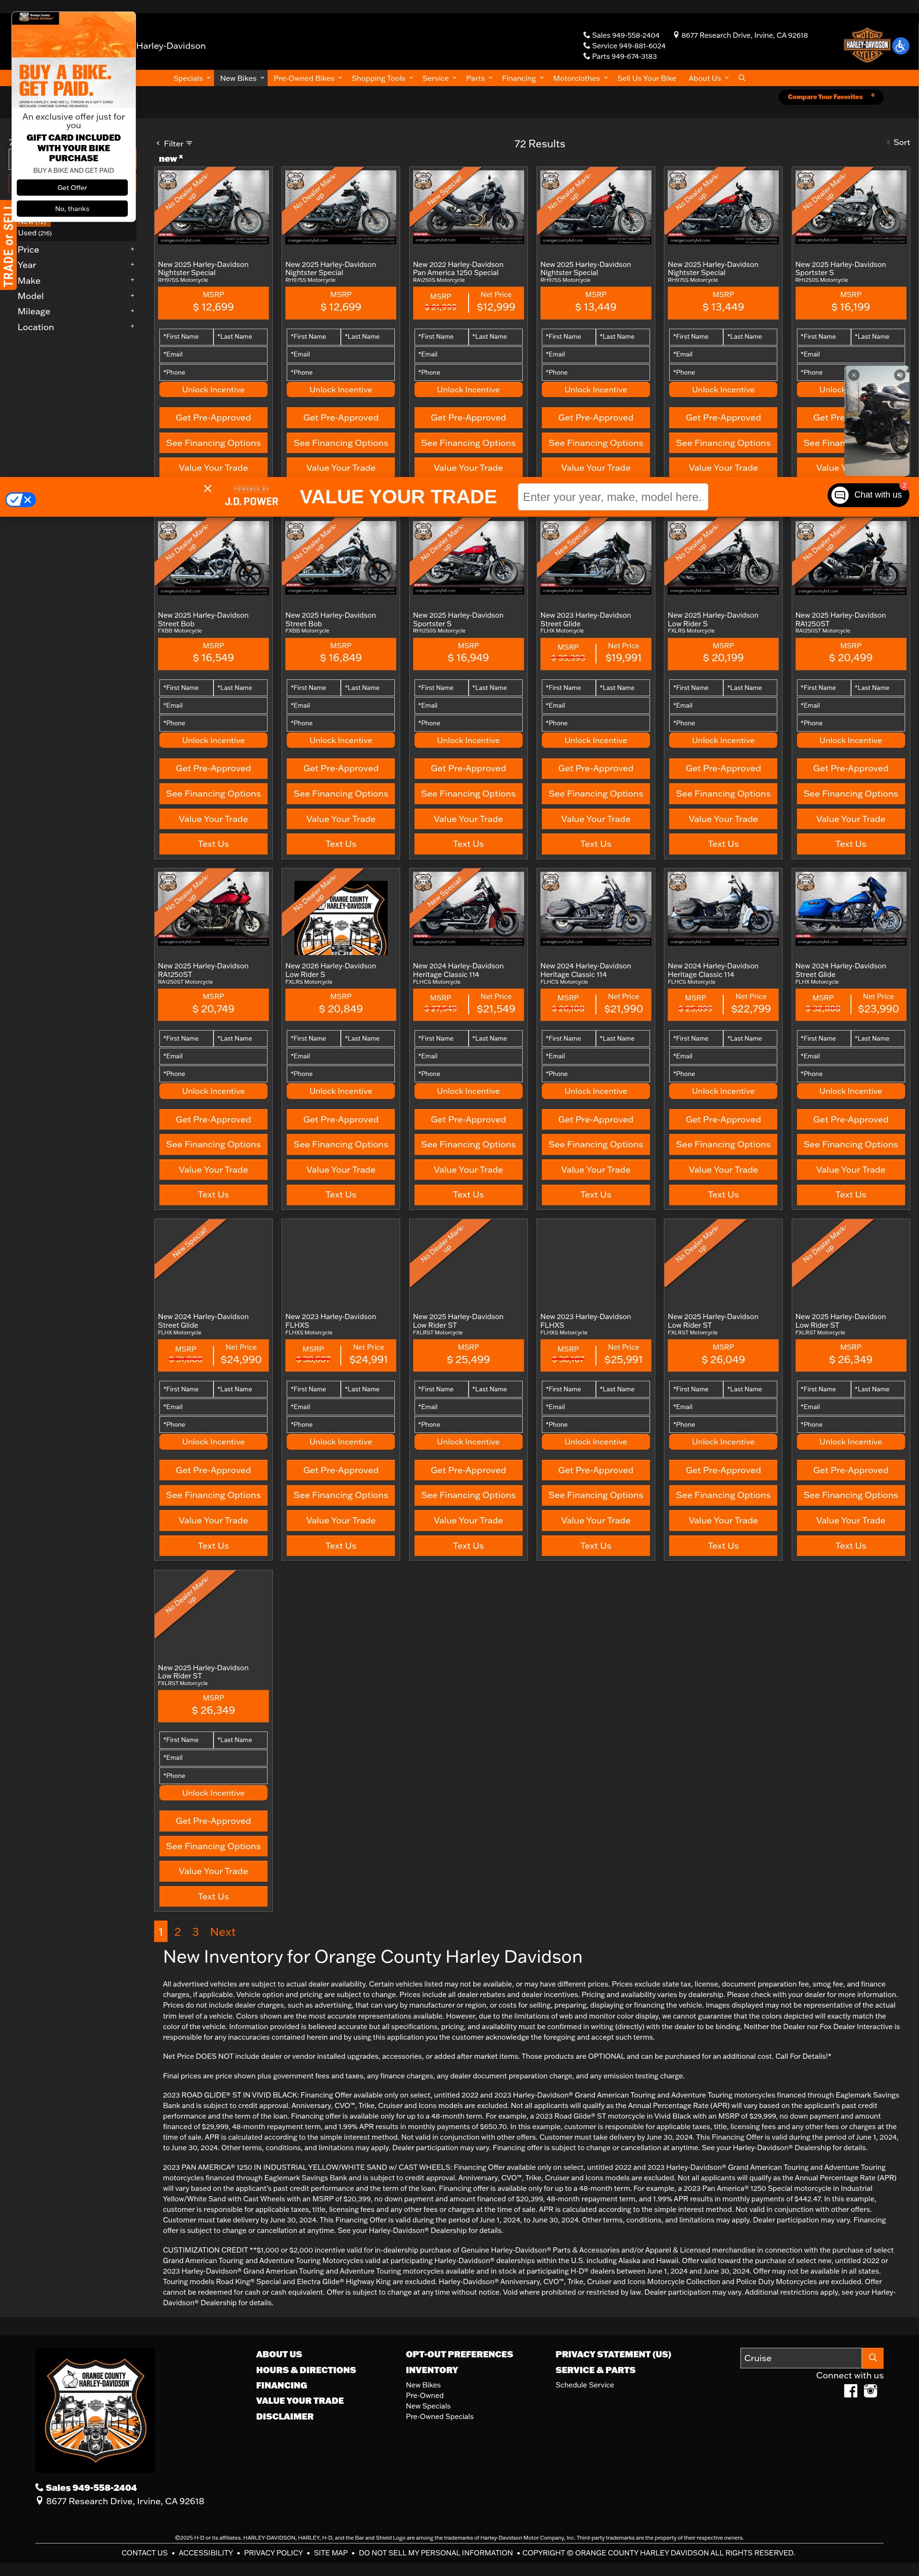Open the site search magnifier icon
Viewport: 919px width, 2576px height.
coord(741,78)
